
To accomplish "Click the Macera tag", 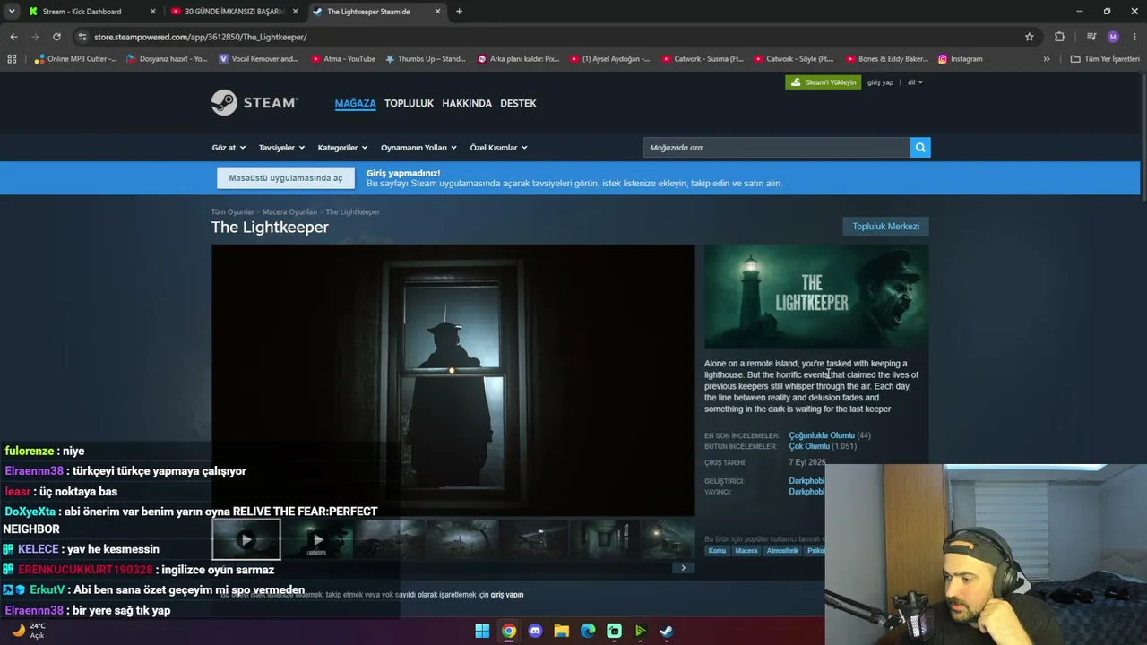I will click(746, 551).
